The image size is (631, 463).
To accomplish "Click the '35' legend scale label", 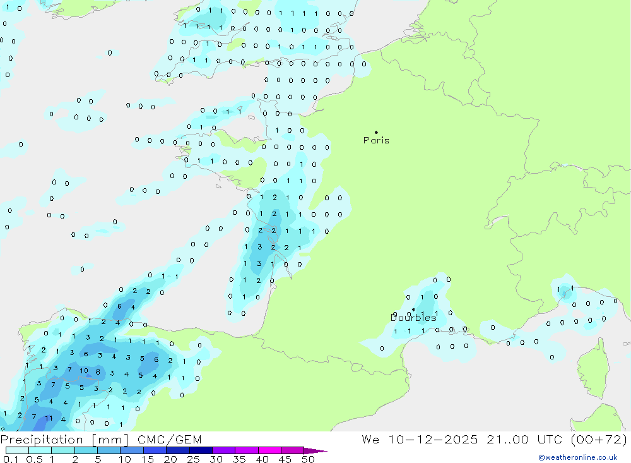I will pyautogui.click(x=239, y=459).
